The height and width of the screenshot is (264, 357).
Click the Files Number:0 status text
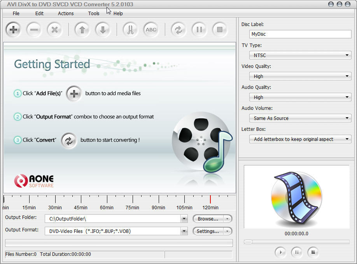click(x=21, y=254)
